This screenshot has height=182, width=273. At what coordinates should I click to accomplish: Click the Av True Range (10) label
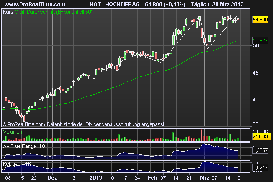coord(25,146)
